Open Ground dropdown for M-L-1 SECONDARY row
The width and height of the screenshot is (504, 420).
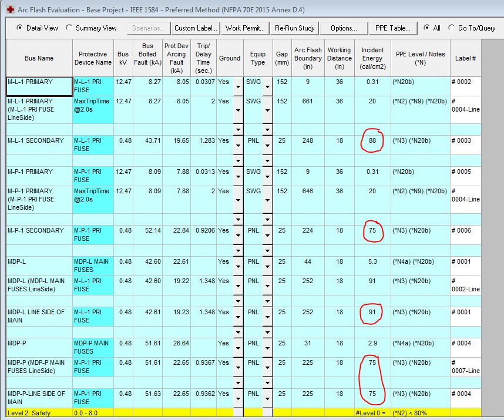[238, 145]
